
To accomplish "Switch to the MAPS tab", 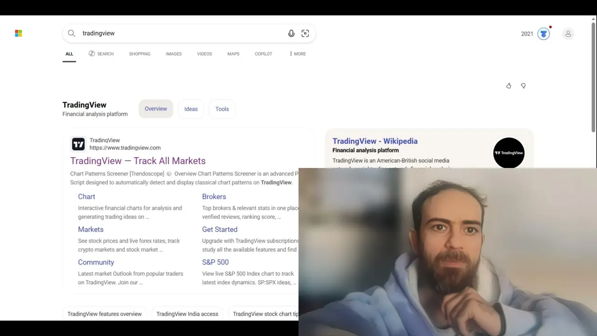I will pos(233,54).
